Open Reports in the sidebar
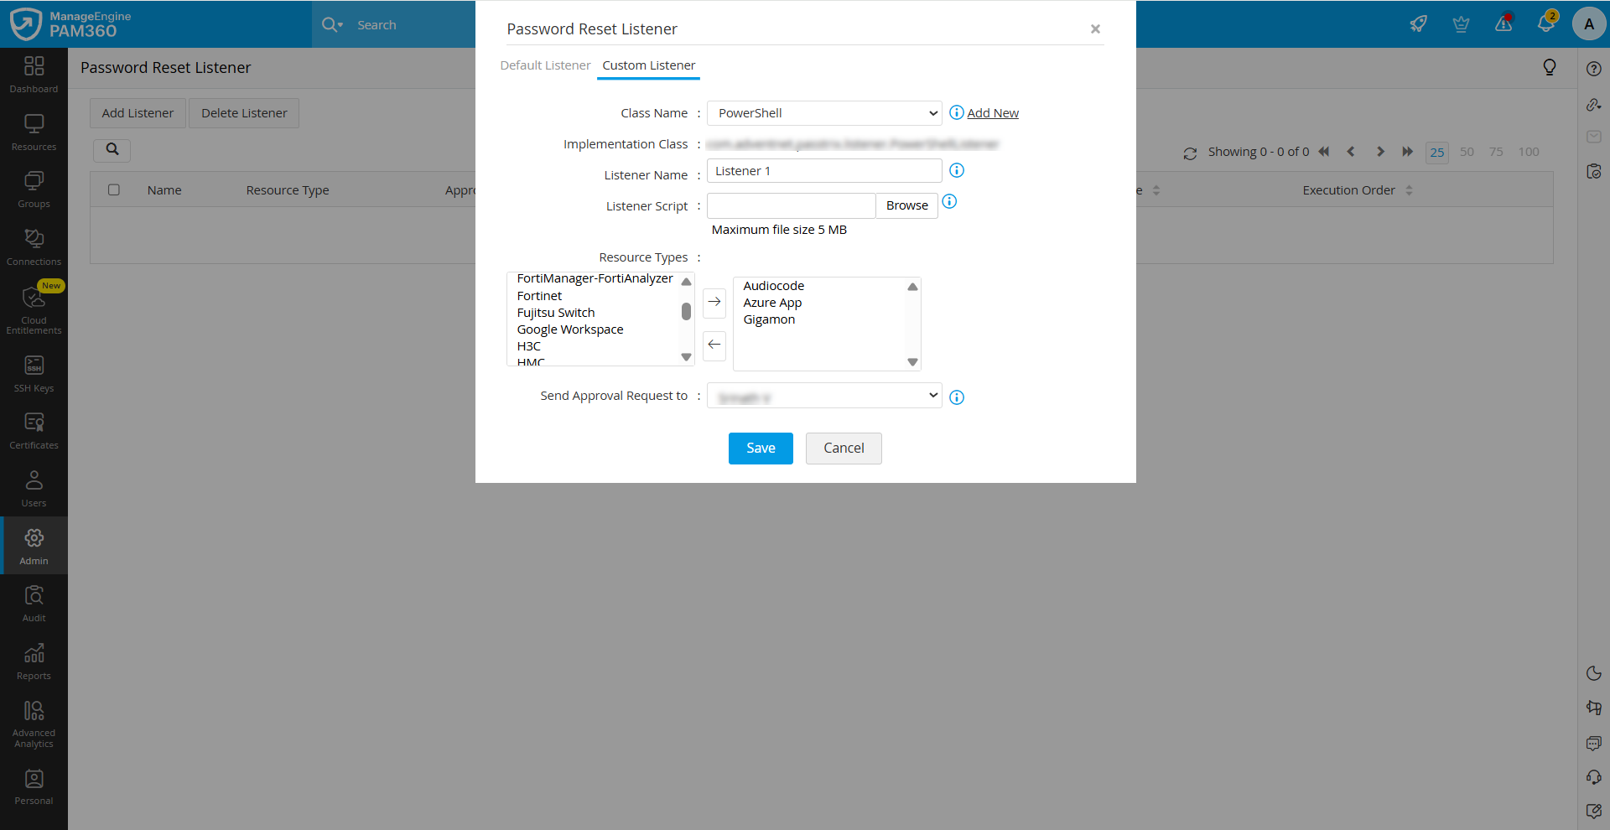Viewport: 1610px width, 830px height. [34, 661]
